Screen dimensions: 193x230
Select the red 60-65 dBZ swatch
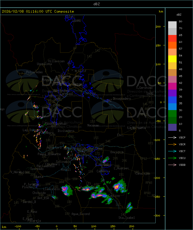coord(172,39)
